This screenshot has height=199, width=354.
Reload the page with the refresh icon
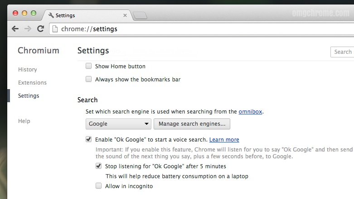click(40, 29)
